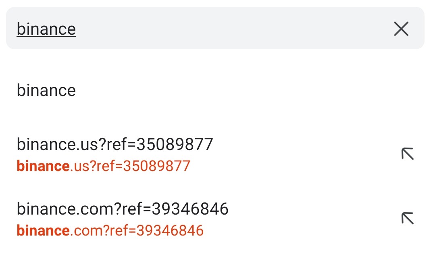Click the red binance.us link text
Viewport: 433px width, 267px height.
point(103,166)
